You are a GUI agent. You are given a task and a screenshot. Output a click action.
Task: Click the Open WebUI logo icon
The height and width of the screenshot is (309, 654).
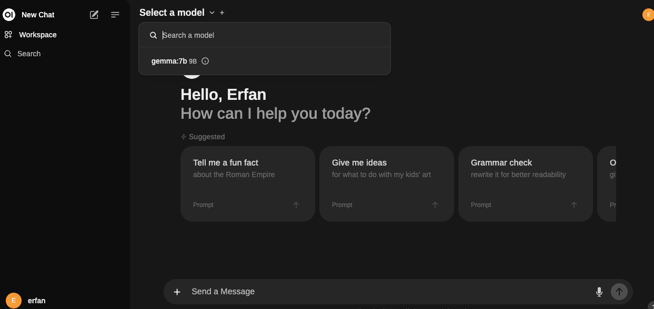[8, 14]
